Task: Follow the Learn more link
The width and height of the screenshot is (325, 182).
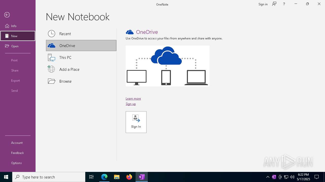Action: point(133,99)
